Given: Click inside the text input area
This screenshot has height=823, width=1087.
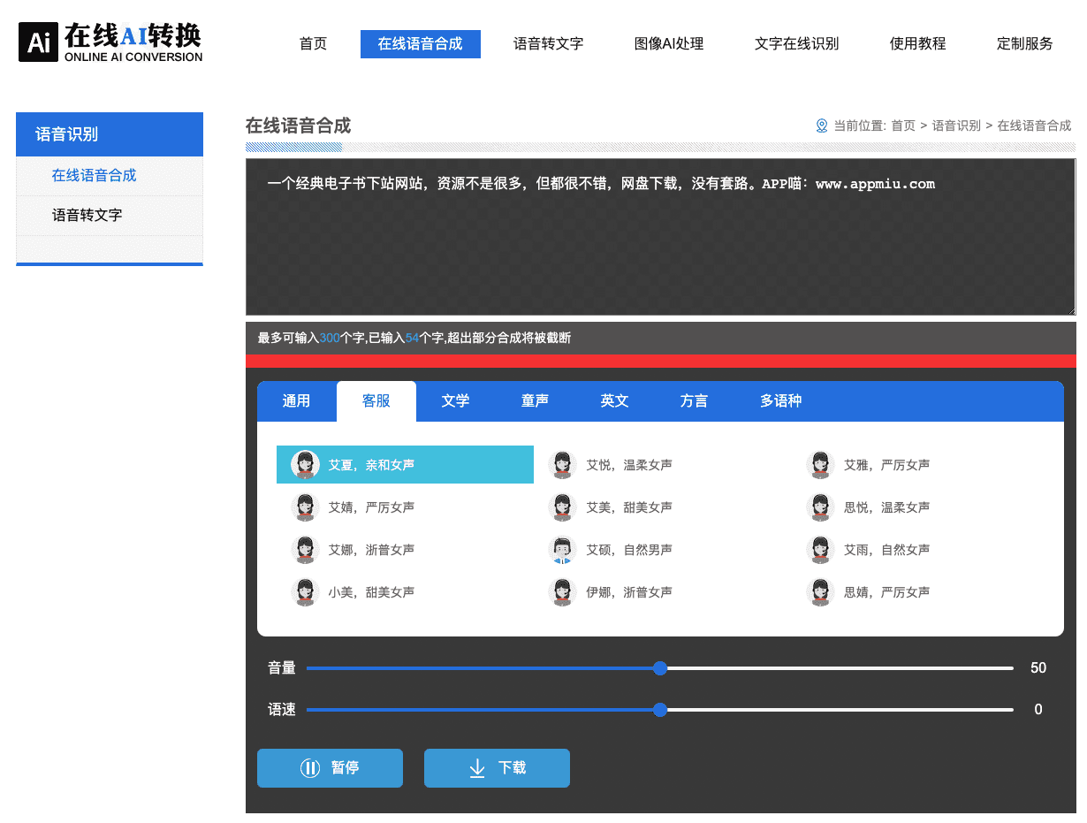Looking at the screenshot, I should 660,237.
